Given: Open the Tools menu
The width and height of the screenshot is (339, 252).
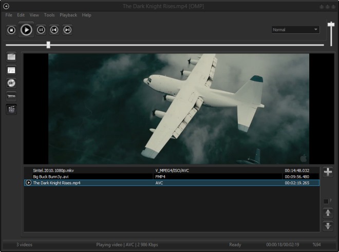Looking at the screenshot, I should tap(49, 15).
